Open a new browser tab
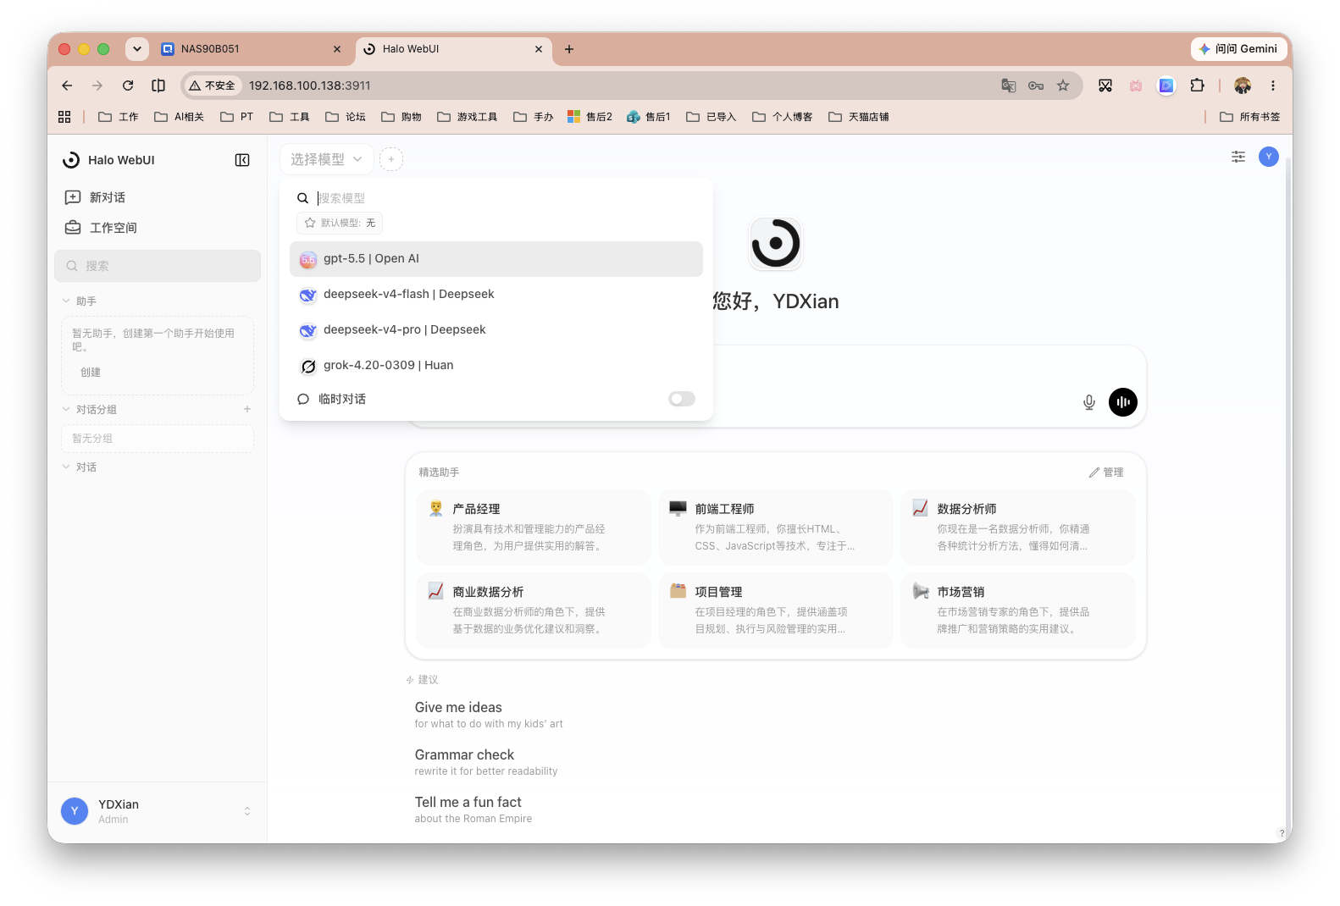 coord(569,49)
